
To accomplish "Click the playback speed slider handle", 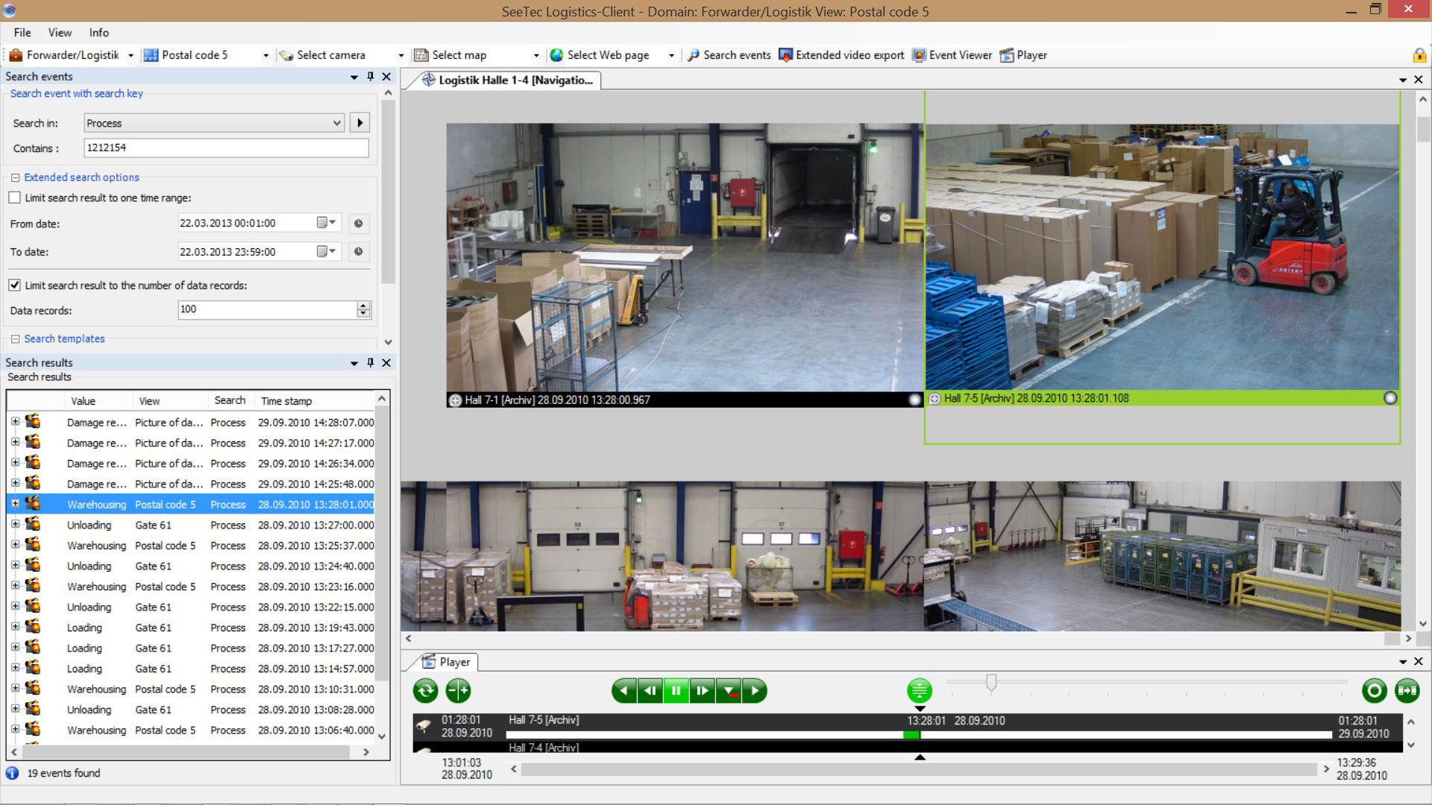I will point(991,683).
